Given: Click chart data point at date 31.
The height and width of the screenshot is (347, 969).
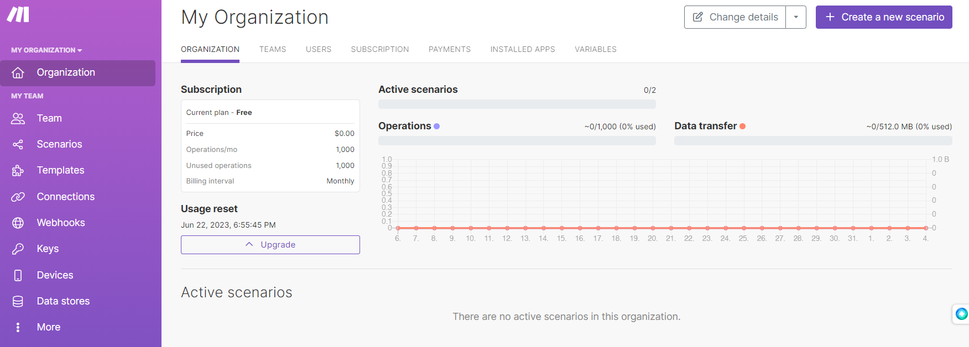Looking at the screenshot, I should [x=853, y=228].
